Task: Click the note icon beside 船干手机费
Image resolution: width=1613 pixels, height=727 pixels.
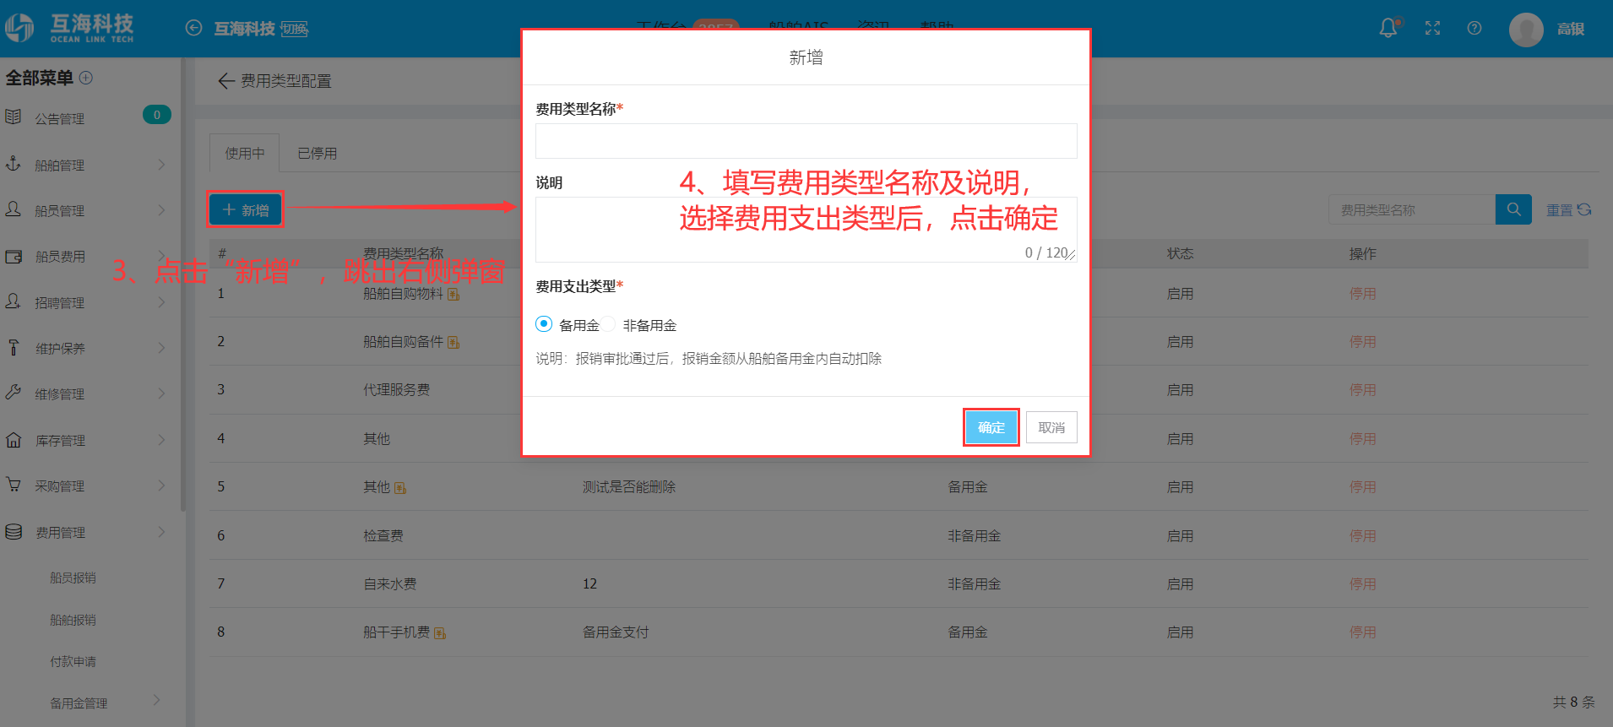Action: (x=440, y=633)
